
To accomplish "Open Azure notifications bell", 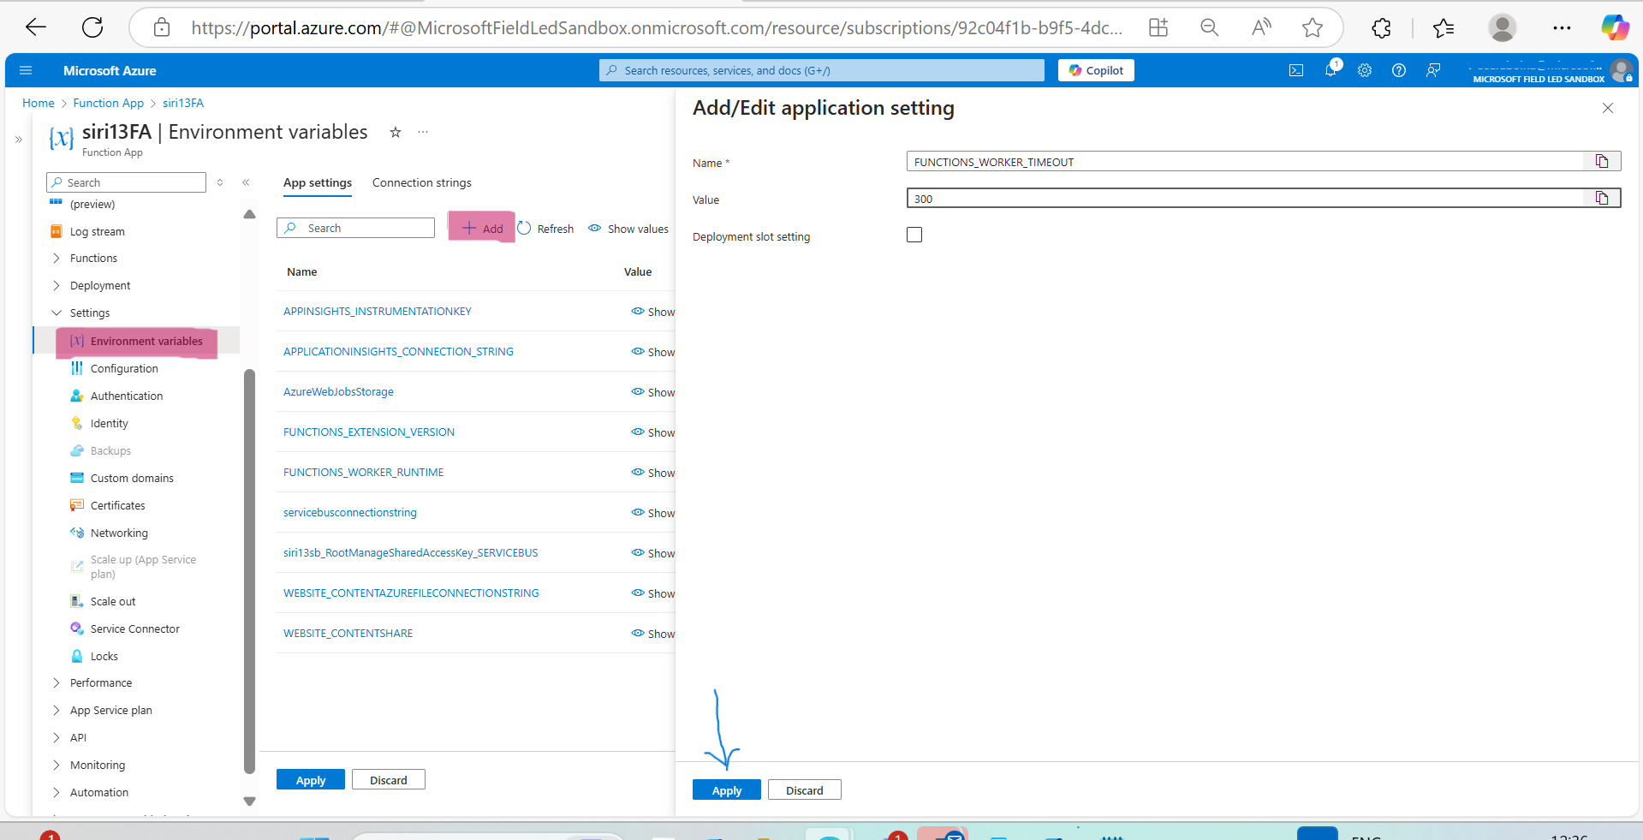I will point(1330,69).
